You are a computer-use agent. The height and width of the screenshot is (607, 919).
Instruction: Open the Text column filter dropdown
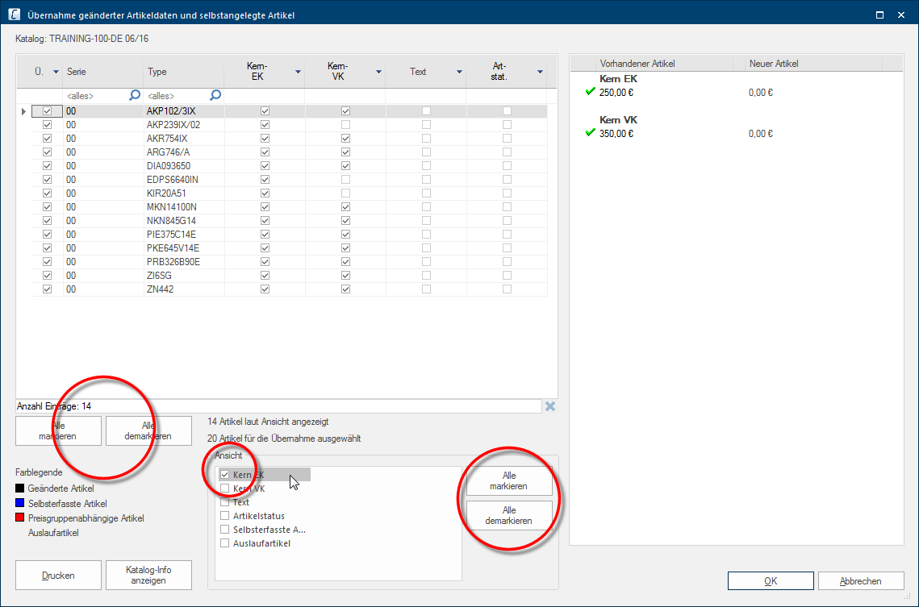pos(459,73)
